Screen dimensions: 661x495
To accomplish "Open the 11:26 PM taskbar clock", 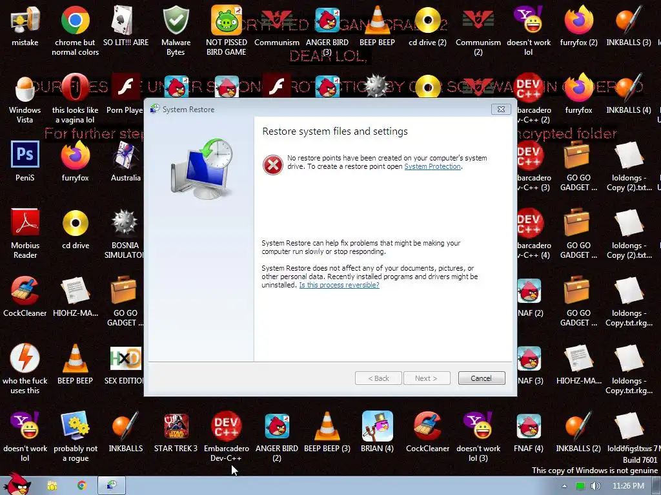I will click(x=628, y=486).
